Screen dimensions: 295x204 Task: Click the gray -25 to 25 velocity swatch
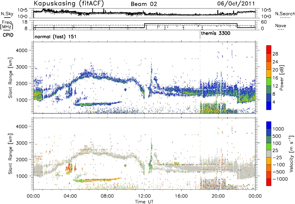269,154
